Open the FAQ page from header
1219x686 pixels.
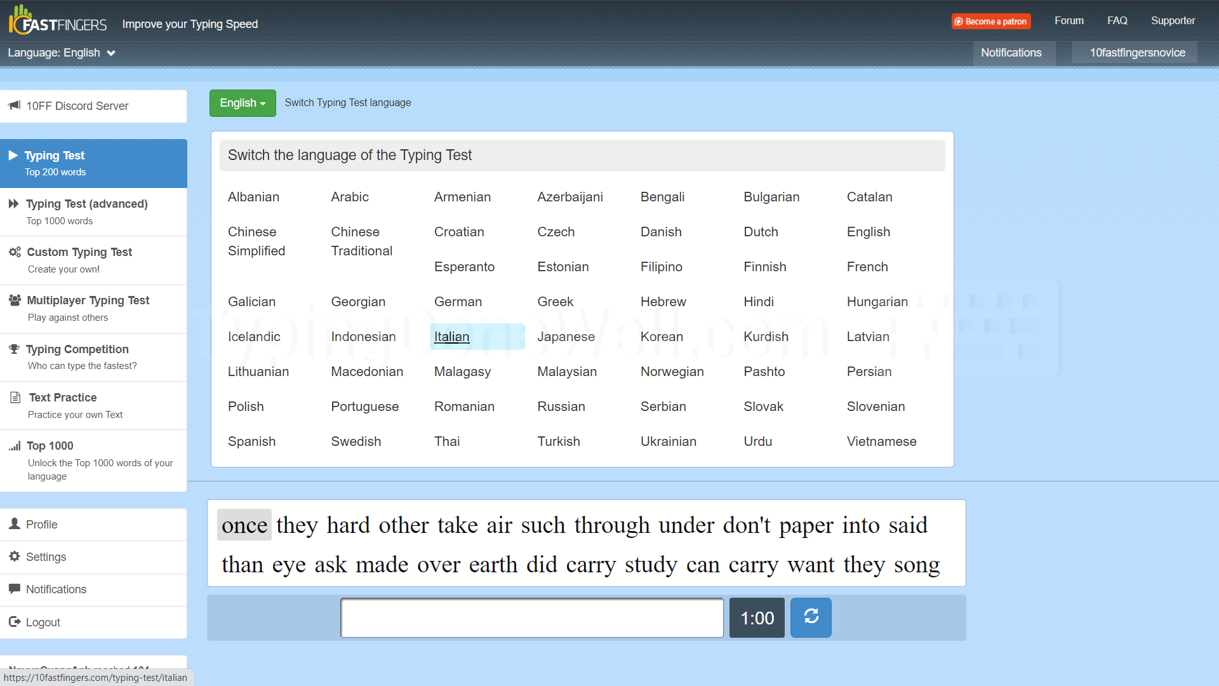(1117, 21)
